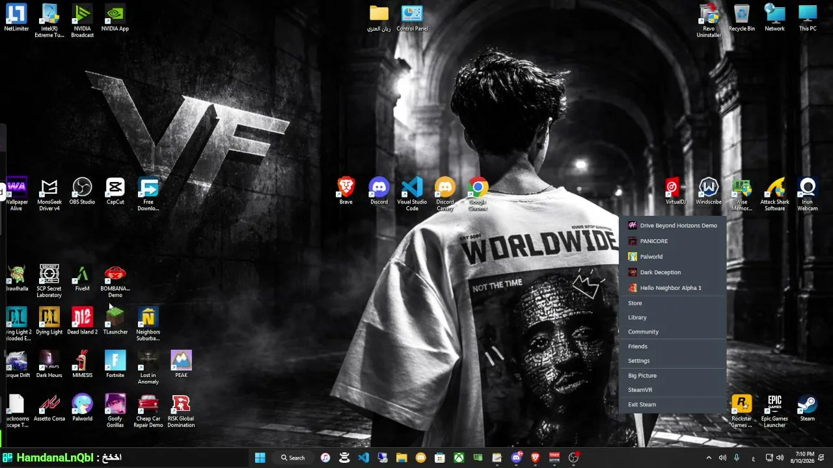Select the Discord Canary desktop icon
833x468 pixels.
(445, 194)
